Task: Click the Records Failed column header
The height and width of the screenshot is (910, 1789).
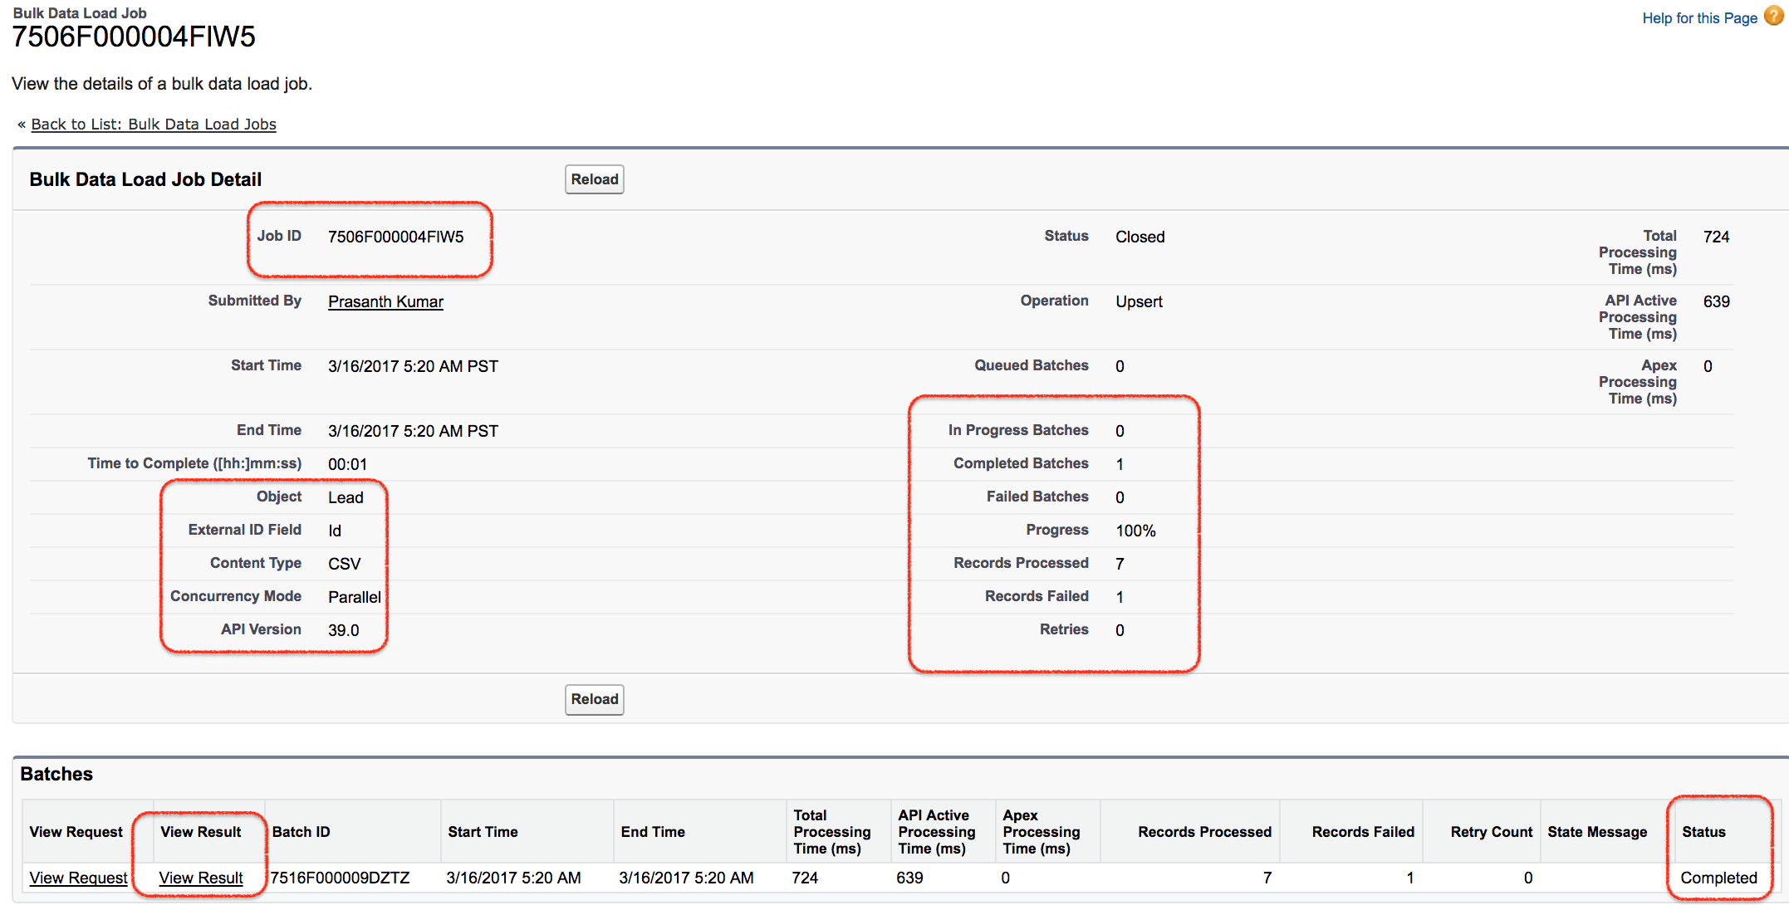Action: tap(1363, 832)
